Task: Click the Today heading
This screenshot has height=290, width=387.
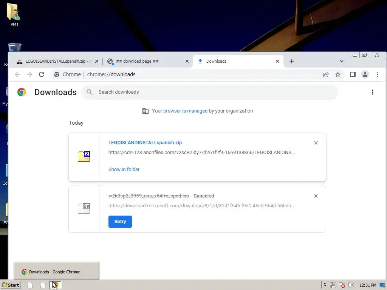Action: 76,123
